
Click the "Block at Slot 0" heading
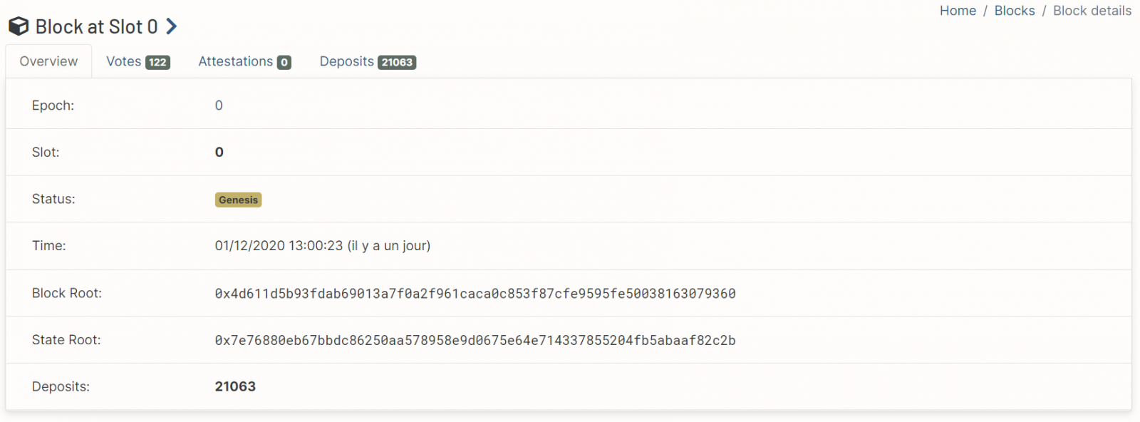coord(96,27)
